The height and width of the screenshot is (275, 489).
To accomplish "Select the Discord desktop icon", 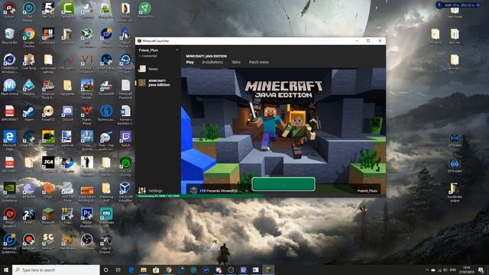I will 67,113.
